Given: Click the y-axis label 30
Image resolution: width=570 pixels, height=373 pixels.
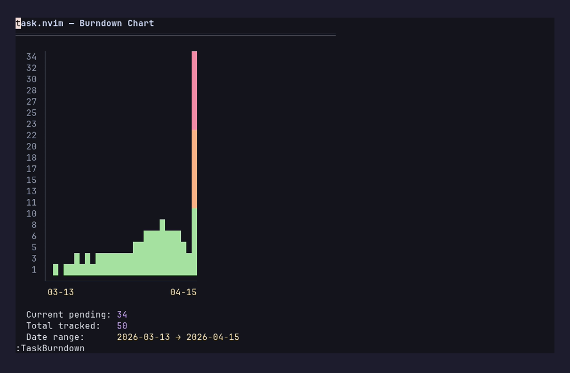Looking at the screenshot, I should tap(31, 79).
